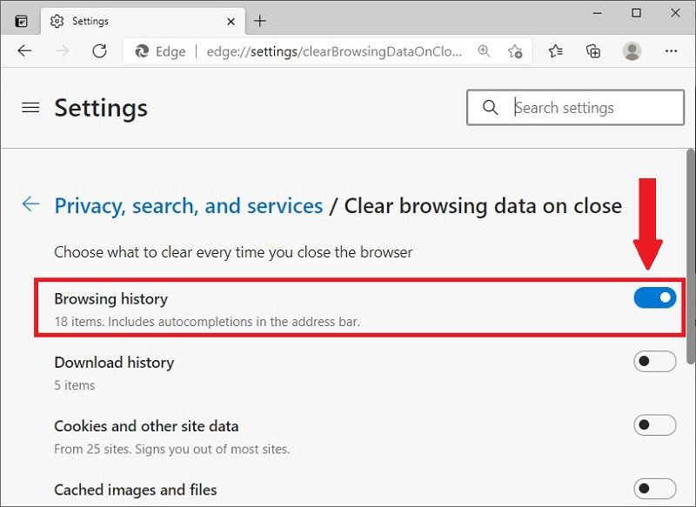
Task: Open the tab actions menu icon
Action: pyautogui.click(x=19, y=19)
